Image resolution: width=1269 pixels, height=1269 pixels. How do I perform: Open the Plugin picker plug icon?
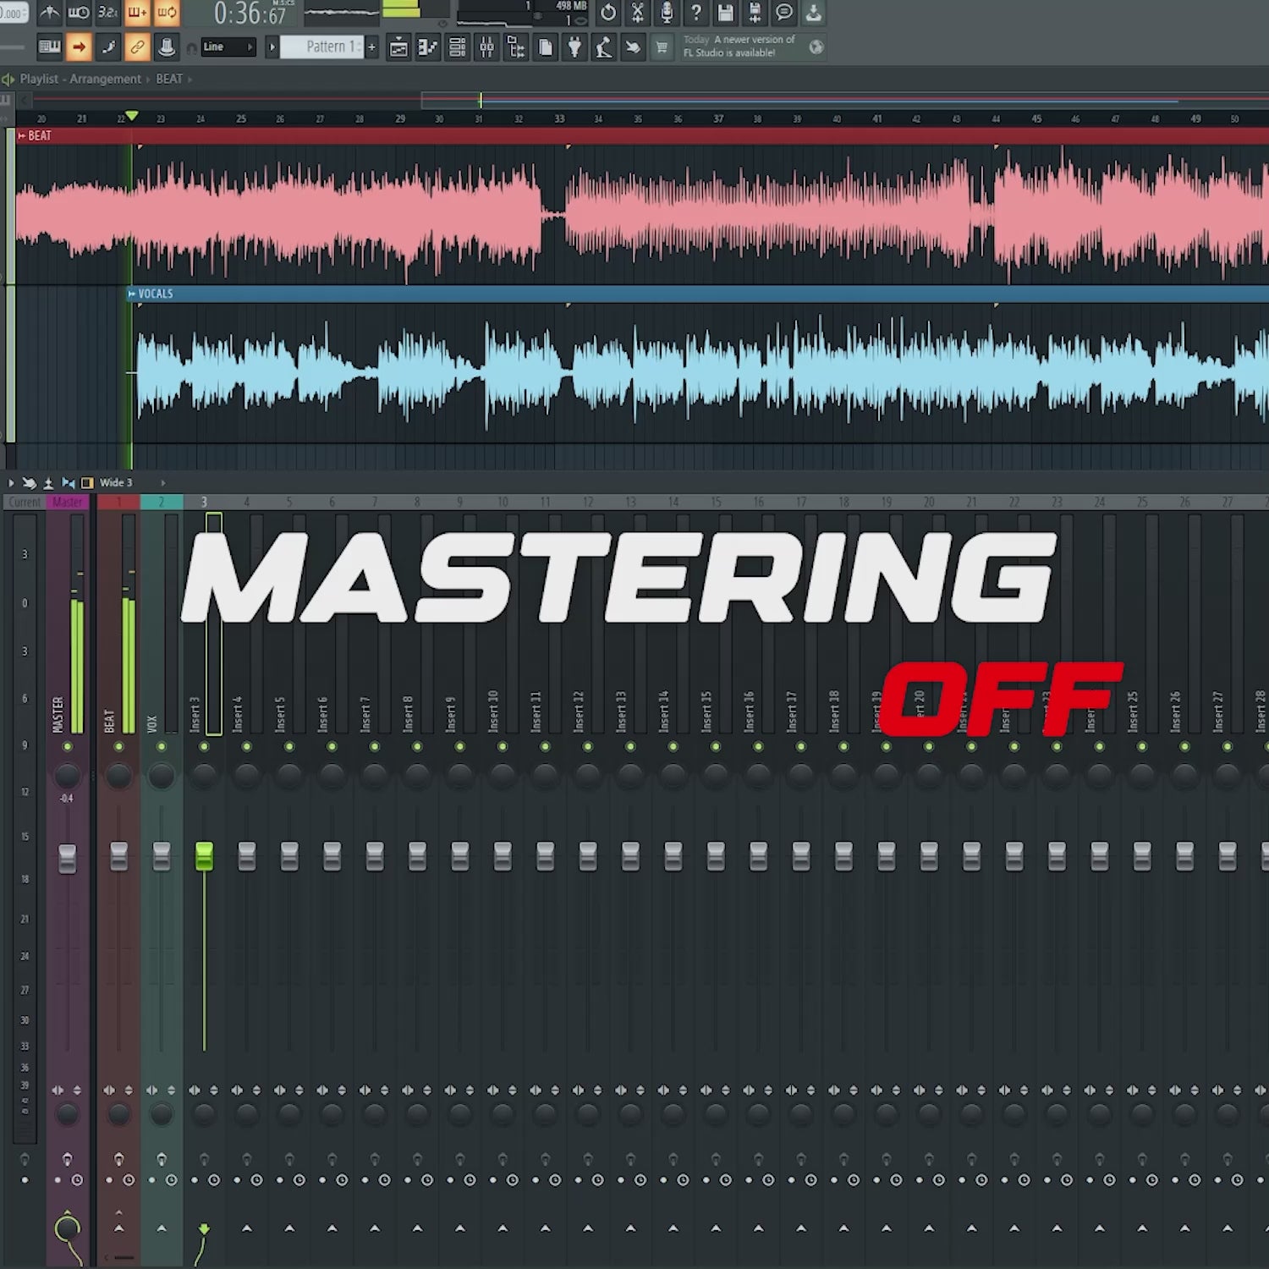(574, 47)
